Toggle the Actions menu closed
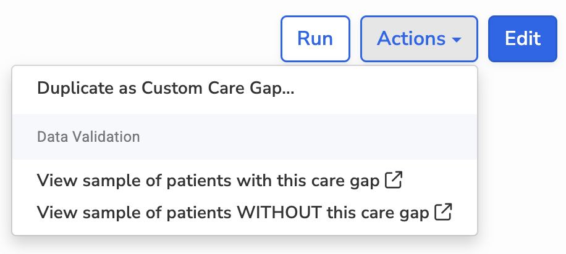Screen dimensions: 566x254 click(x=418, y=39)
